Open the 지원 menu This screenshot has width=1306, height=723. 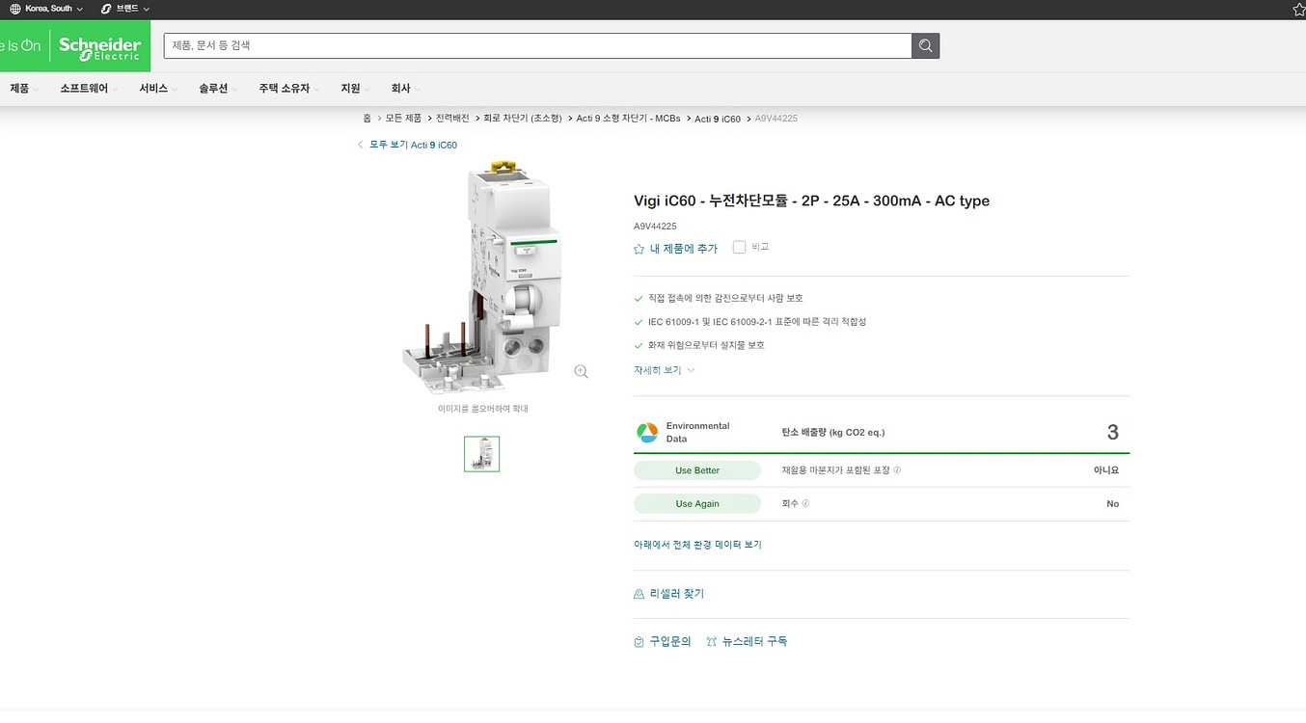(355, 88)
